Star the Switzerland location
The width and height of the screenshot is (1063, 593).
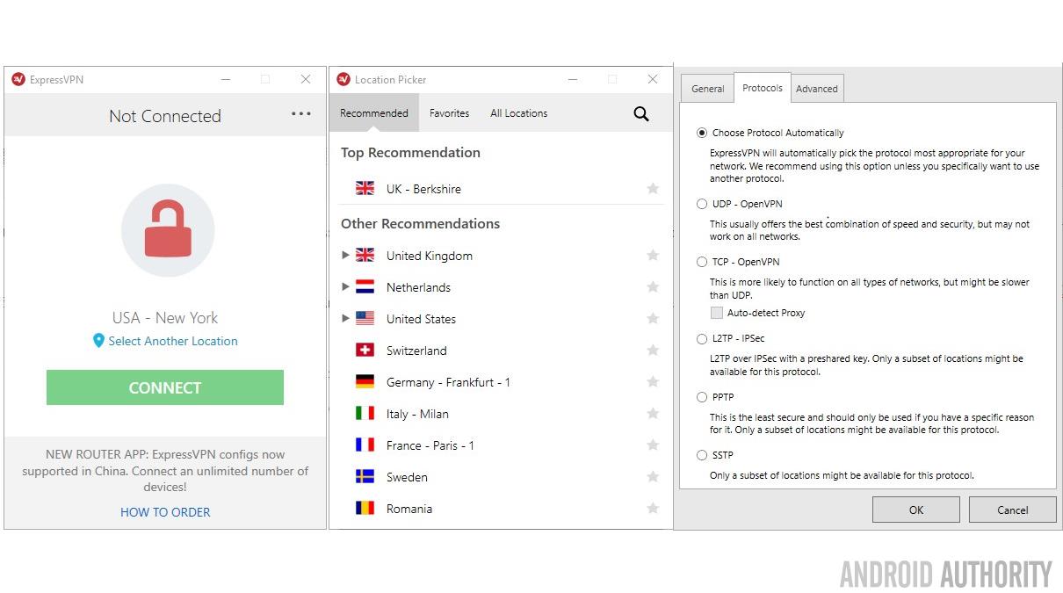pos(653,350)
